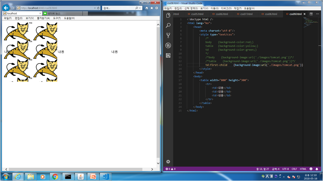The height and width of the screenshot is (181, 323).
Task: Open the 작업(T) menu in VS Code
Action: click(238, 8)
